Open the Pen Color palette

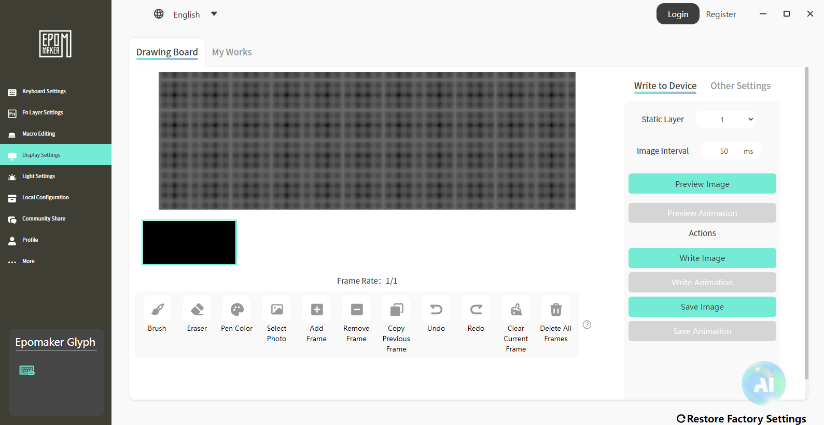(237, 310)
